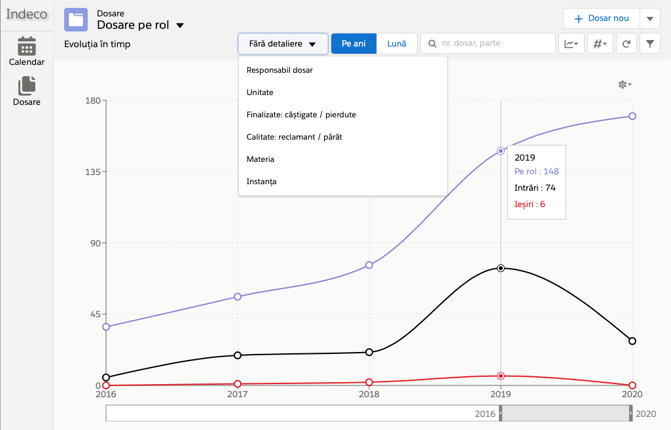Choose Finalizate: câștigate / pierdute option

tap(301, 115)
